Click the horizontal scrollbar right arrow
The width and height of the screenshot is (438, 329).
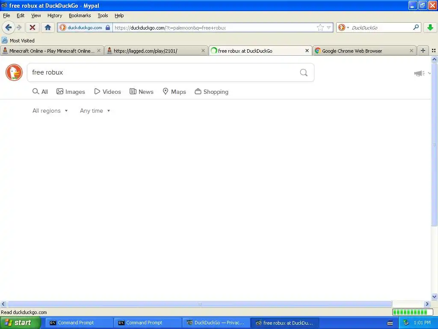pos(427,304)
